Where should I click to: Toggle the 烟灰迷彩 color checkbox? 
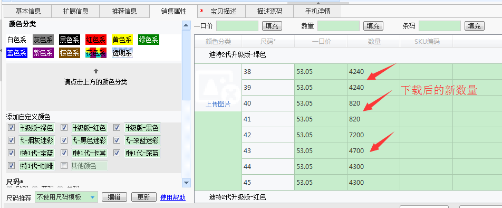pos(12,140)
